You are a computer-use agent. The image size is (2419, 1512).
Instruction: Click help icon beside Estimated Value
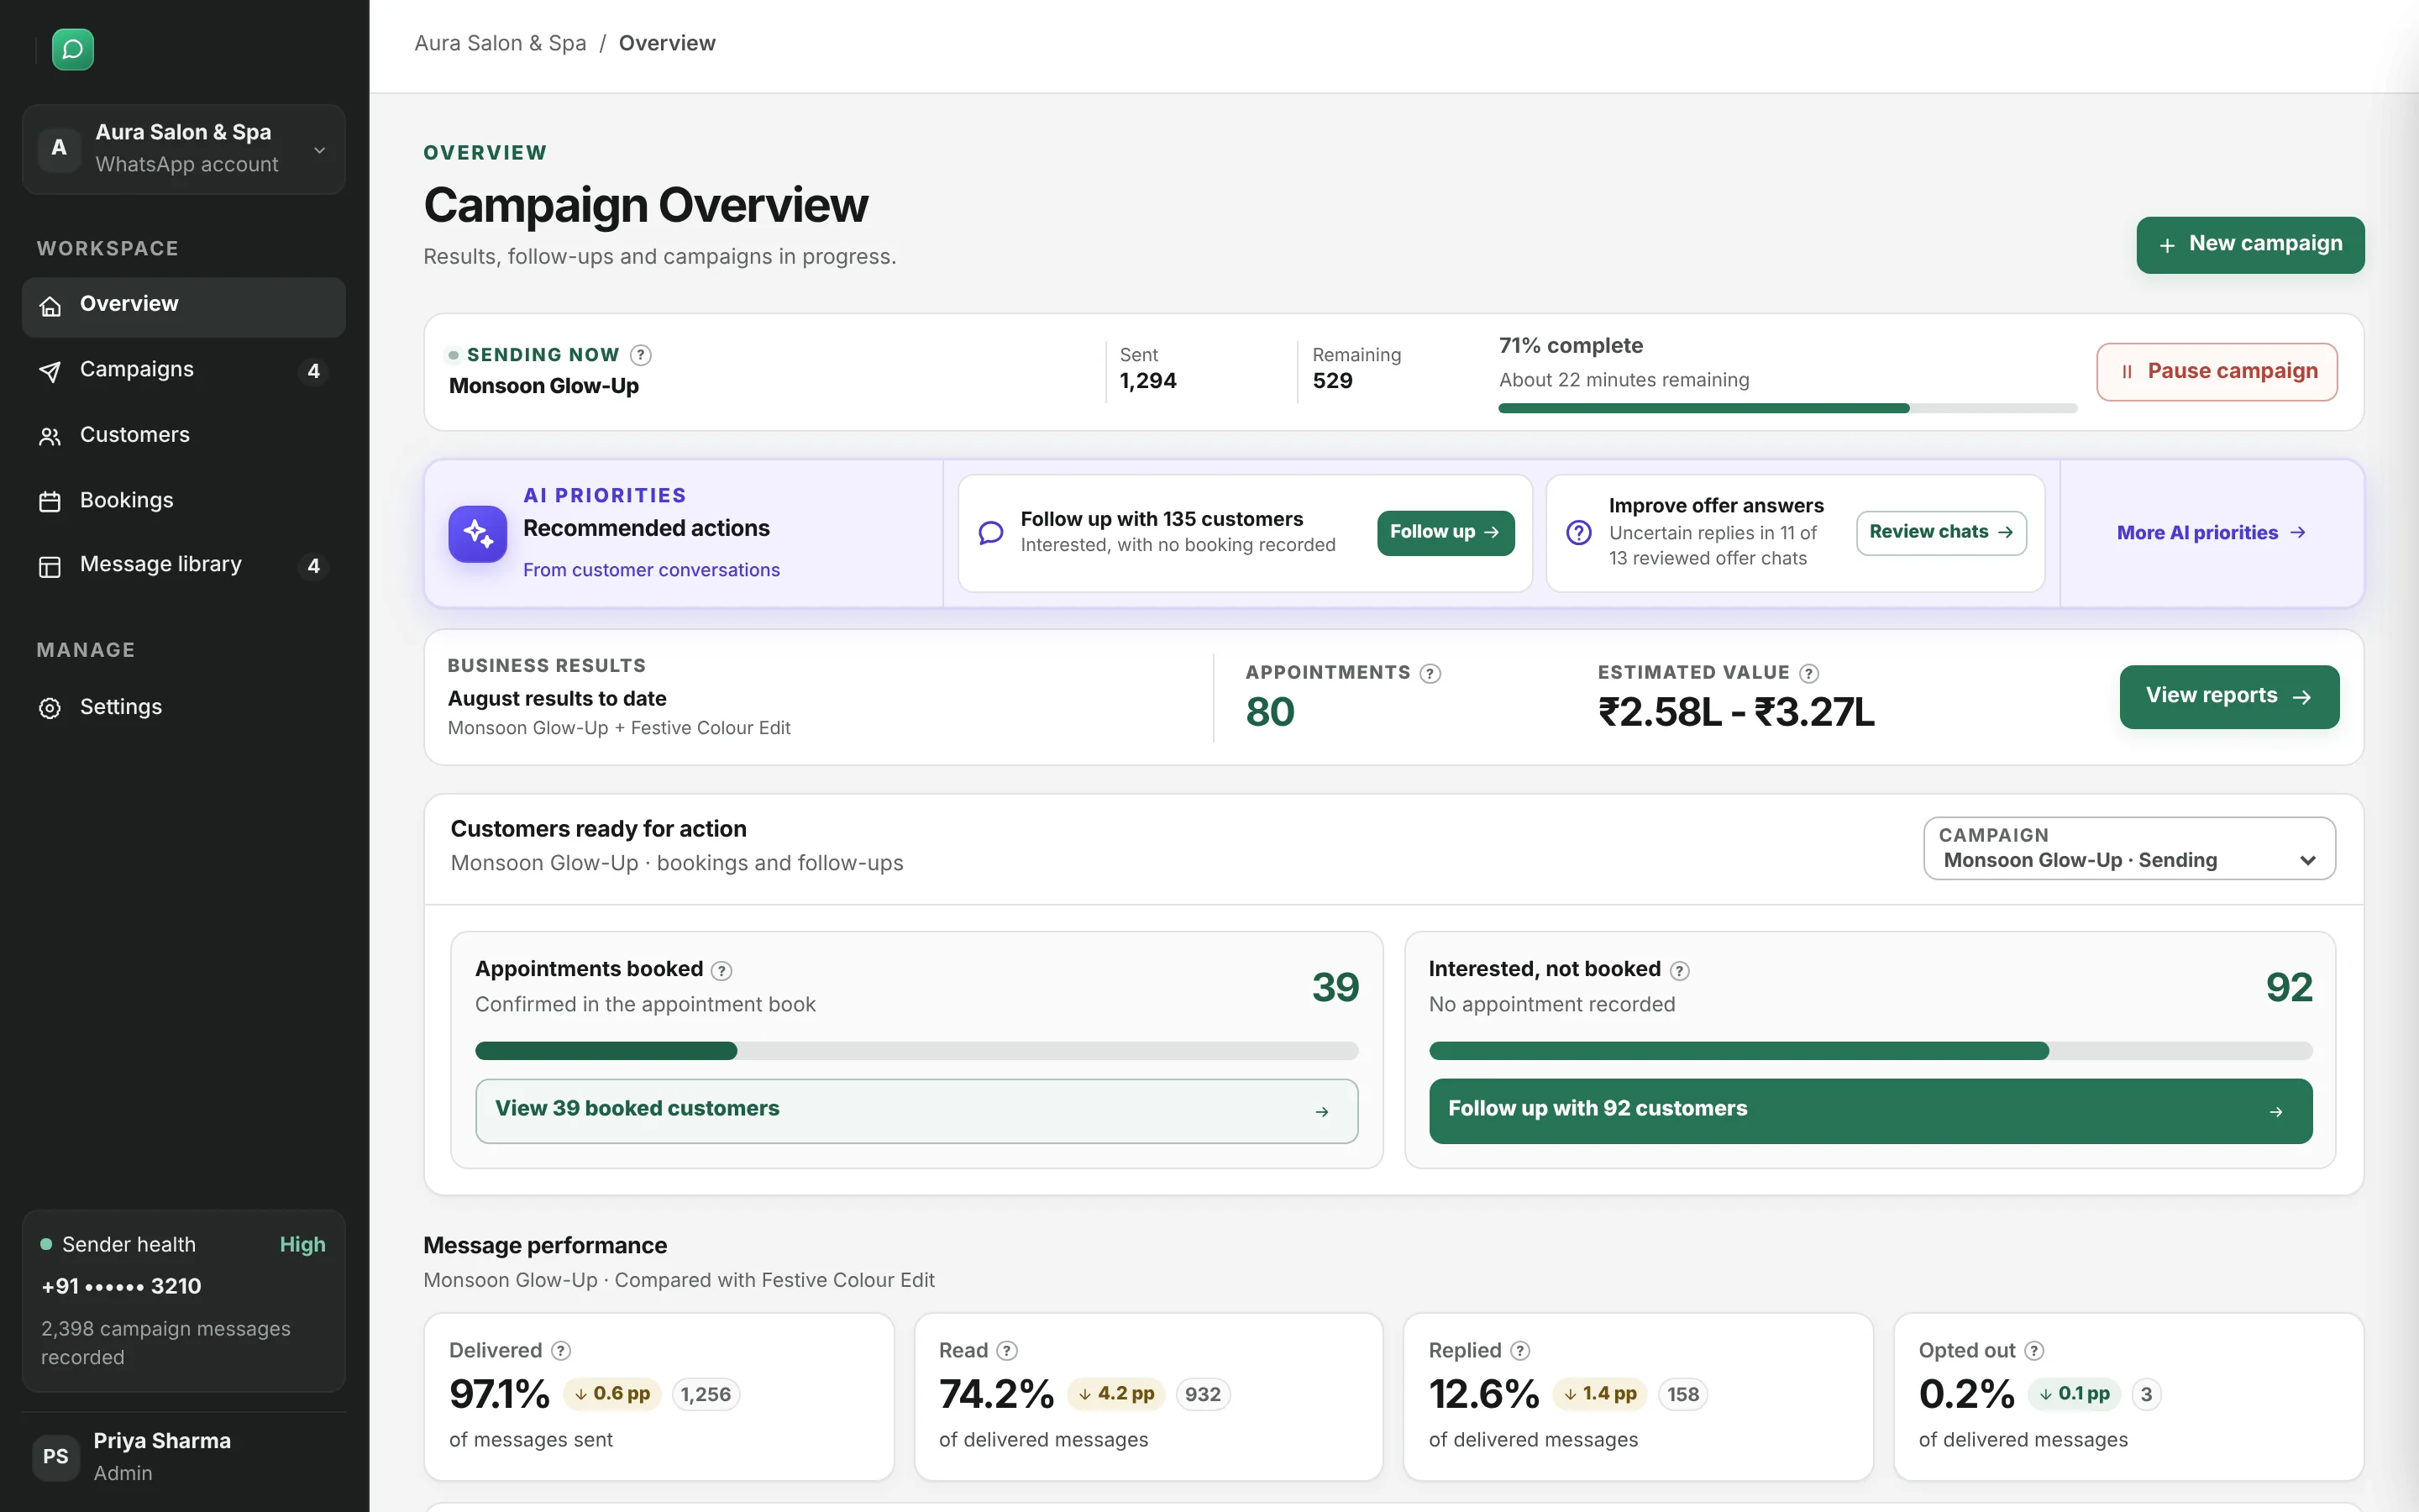[1809, 673]
